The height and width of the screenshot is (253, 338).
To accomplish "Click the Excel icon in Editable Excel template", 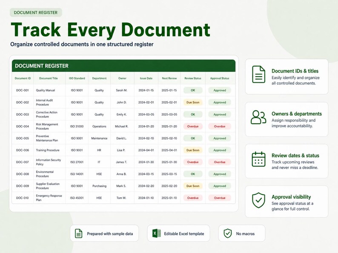I will (156, 233).
